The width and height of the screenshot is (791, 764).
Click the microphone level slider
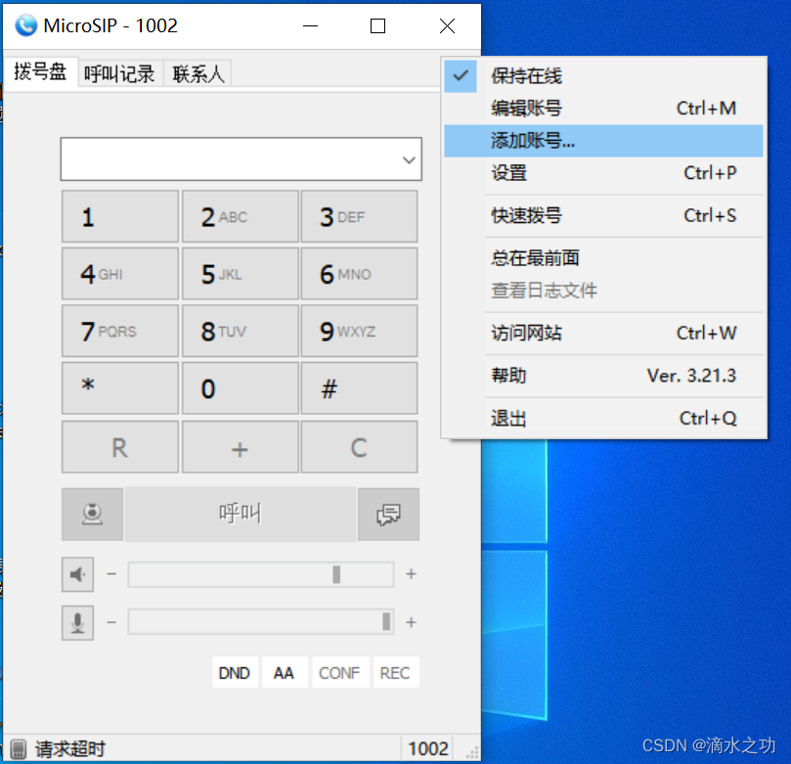point(261,622)
